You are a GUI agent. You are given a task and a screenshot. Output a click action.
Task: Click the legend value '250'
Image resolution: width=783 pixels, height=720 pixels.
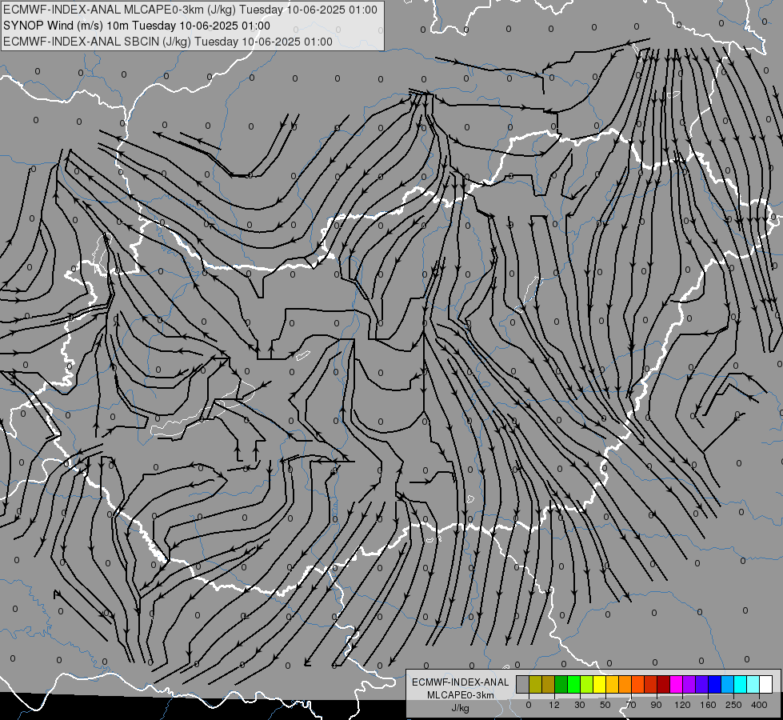pos(733,705)
